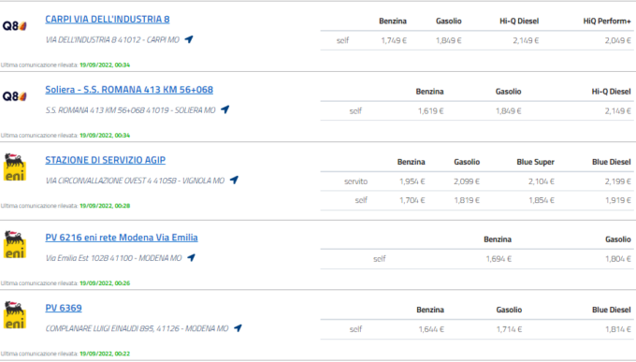Viewport: 636px width, 362px height.
Task: Click the Blue Diesel price 1,814 € at PV 6369
Action: click(x=618, y=329)
